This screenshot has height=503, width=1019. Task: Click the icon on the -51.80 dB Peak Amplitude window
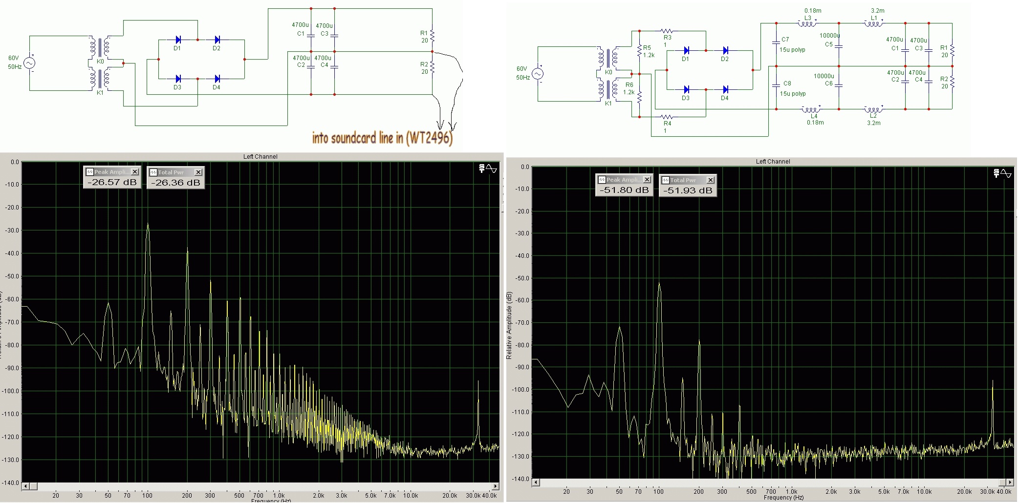(x=602, y=180)
